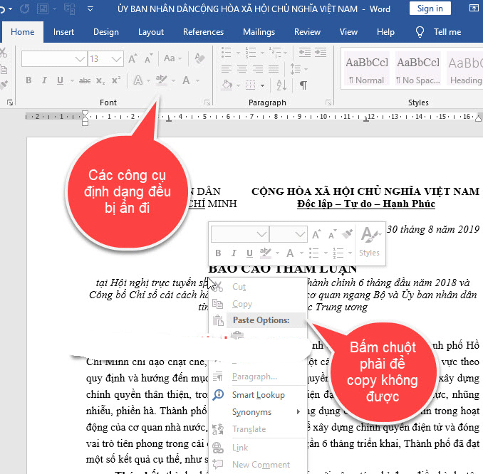Toggle Italic in the ribbon Font group
This screenshot has width=483, height=474.
pos(44,80)
